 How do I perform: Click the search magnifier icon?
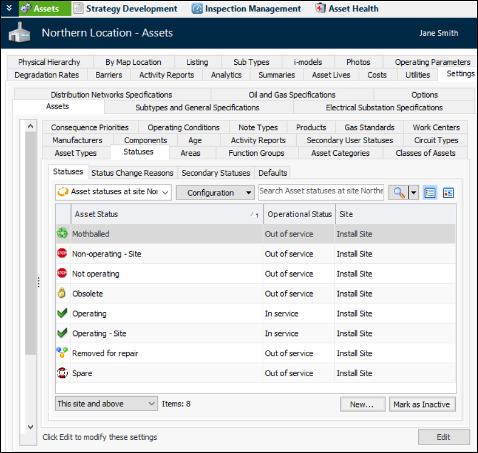(398, 193)
